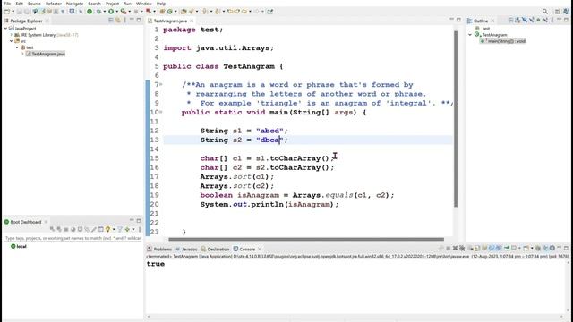
Task: Collapse the JavaProject tree node
Action: pos(5,28)
